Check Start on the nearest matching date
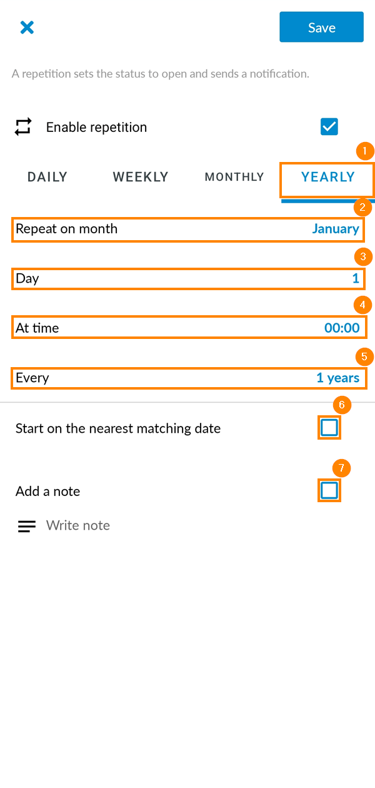This screenshot has height=788, width=375. 329,427
